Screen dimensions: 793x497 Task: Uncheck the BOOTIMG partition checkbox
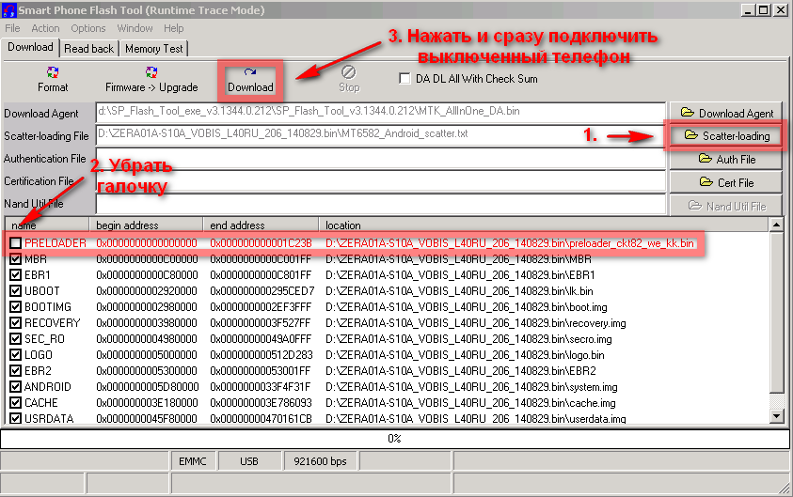tap(16, 307)
